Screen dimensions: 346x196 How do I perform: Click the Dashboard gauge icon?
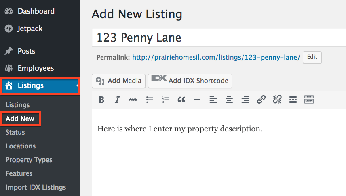pos(9,11)
